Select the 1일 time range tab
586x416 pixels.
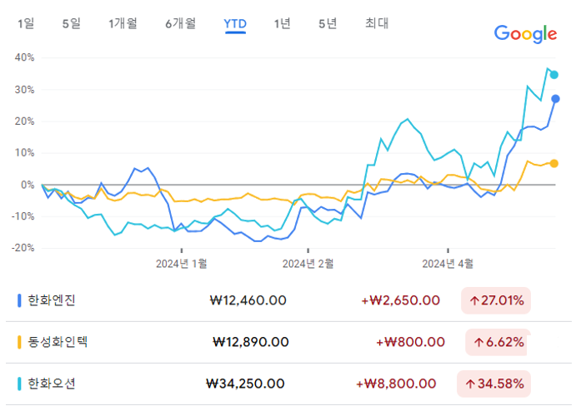point(26,24)
